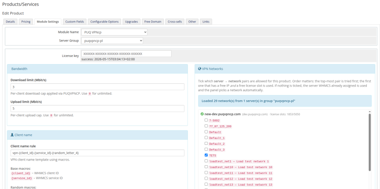
Task: Go to the Custom Fields tab
Action: 75,22
